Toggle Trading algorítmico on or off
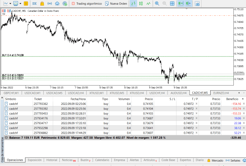246x166 pixels. pyautogui.click(x=87, y=4)
